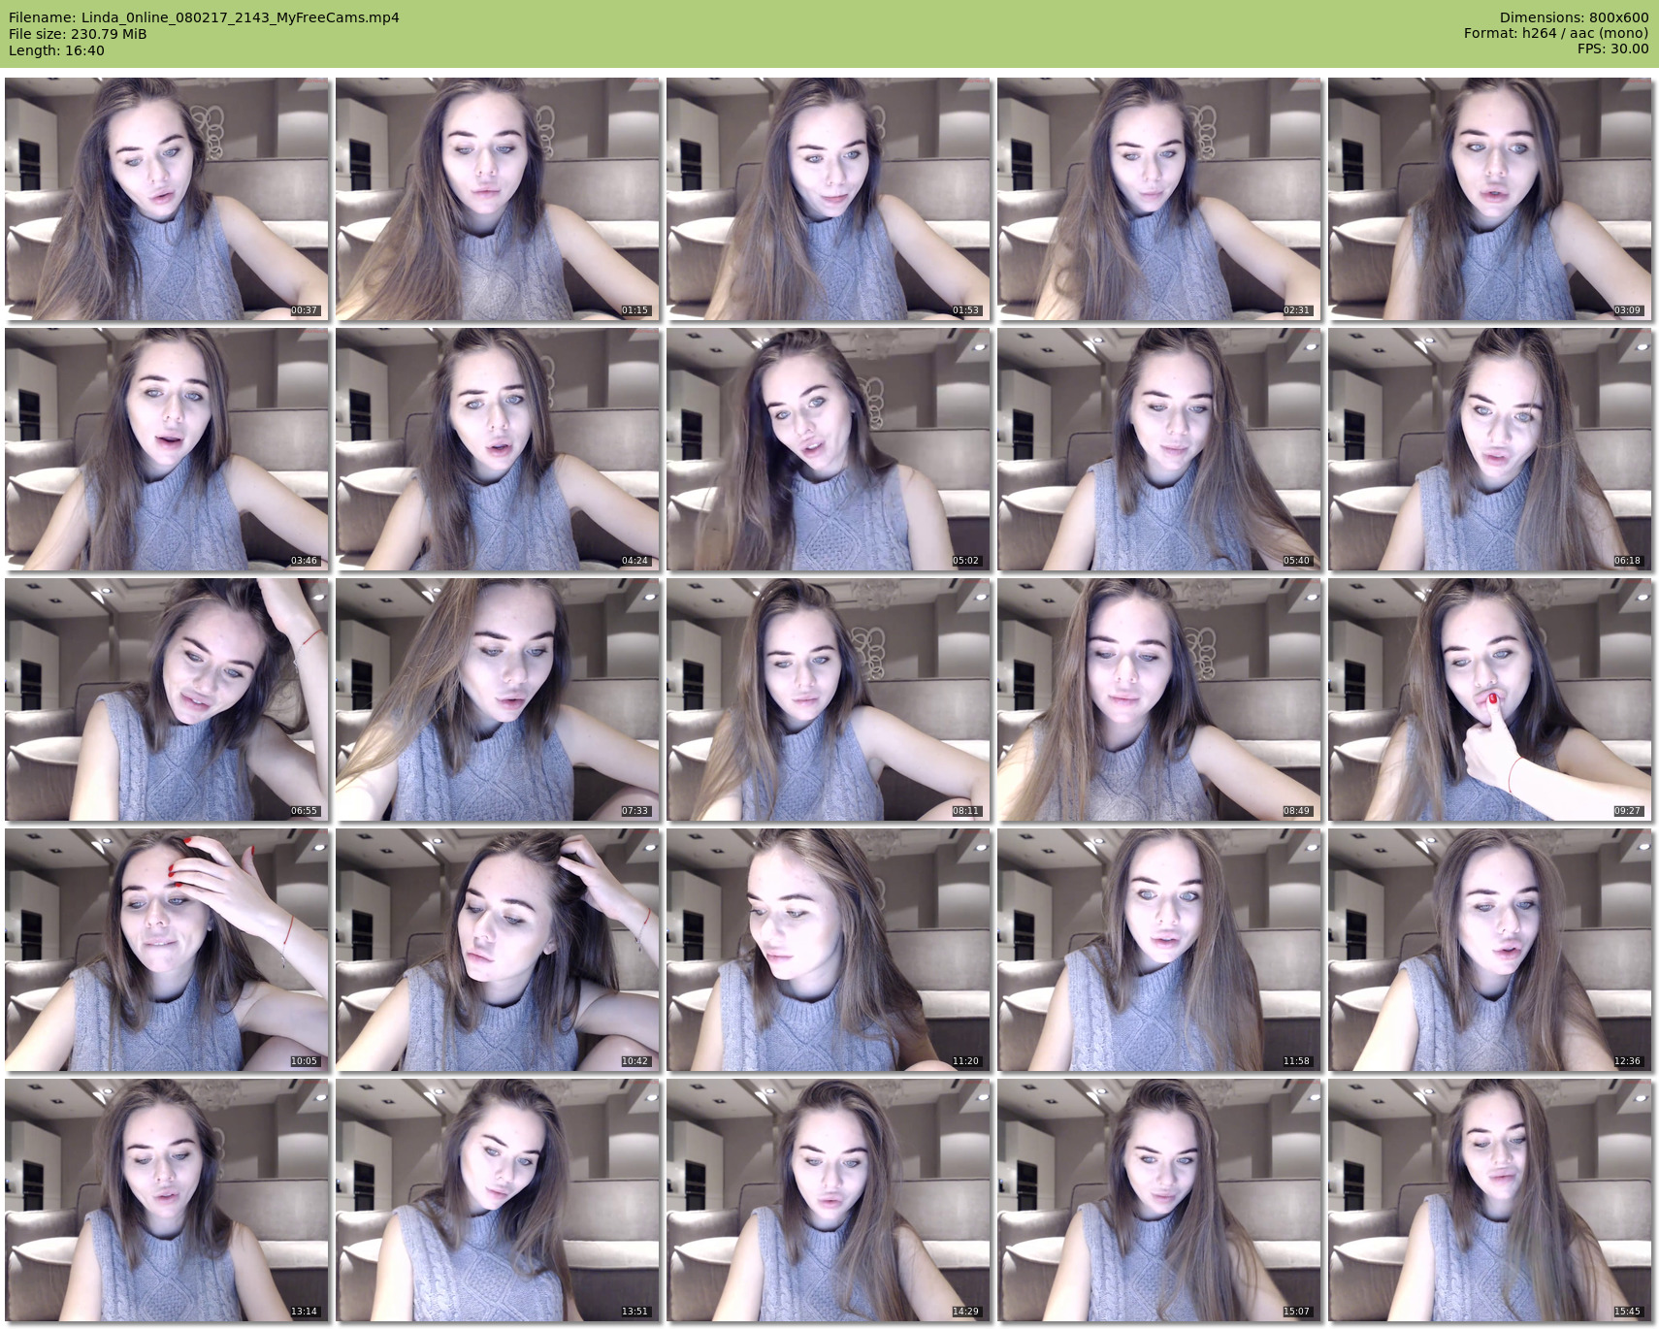Open the 06:55 frame thumbnail
The width and height of the screenshot is (1659, 1329).
[x=167, y=699]
